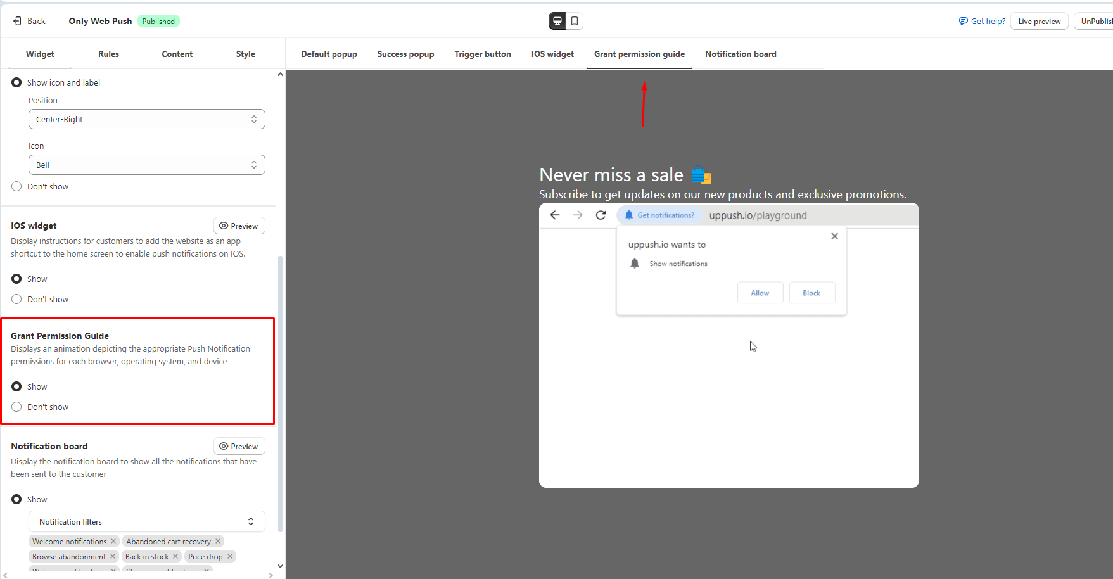The width and height of the screenshot is (1113, 579).
Task: Select Don't show for IOS widget
Action: tap(16, 299)
